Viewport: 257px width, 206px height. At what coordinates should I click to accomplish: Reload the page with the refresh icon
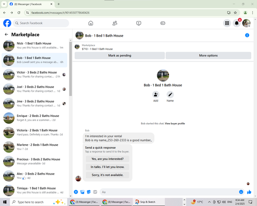click(19, 12)
